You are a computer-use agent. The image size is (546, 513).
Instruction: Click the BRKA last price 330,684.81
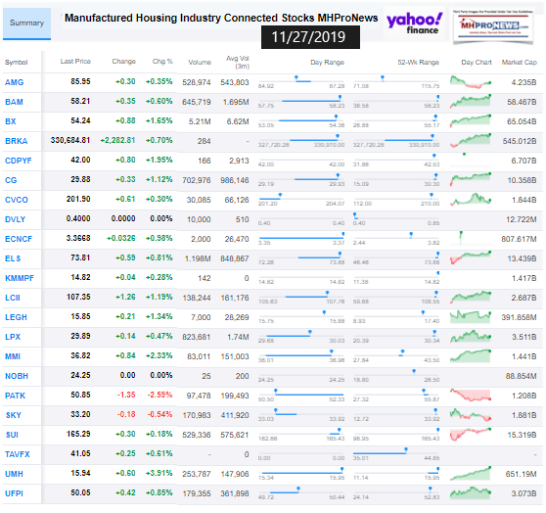pyautogui.click(x=70, y=140)
